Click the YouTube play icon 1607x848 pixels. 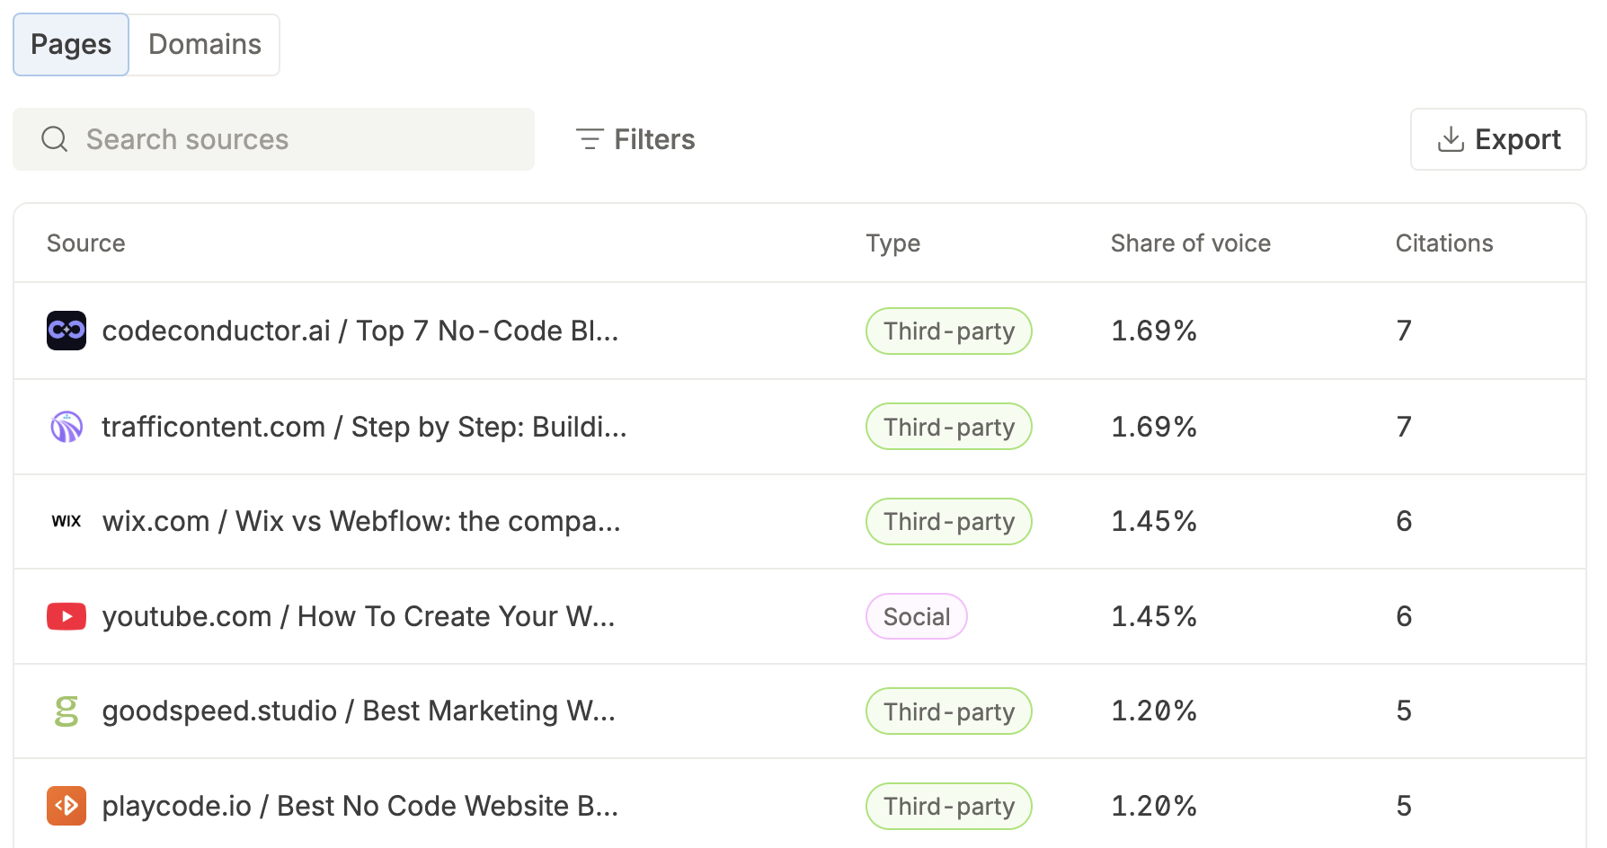(67, 616)
